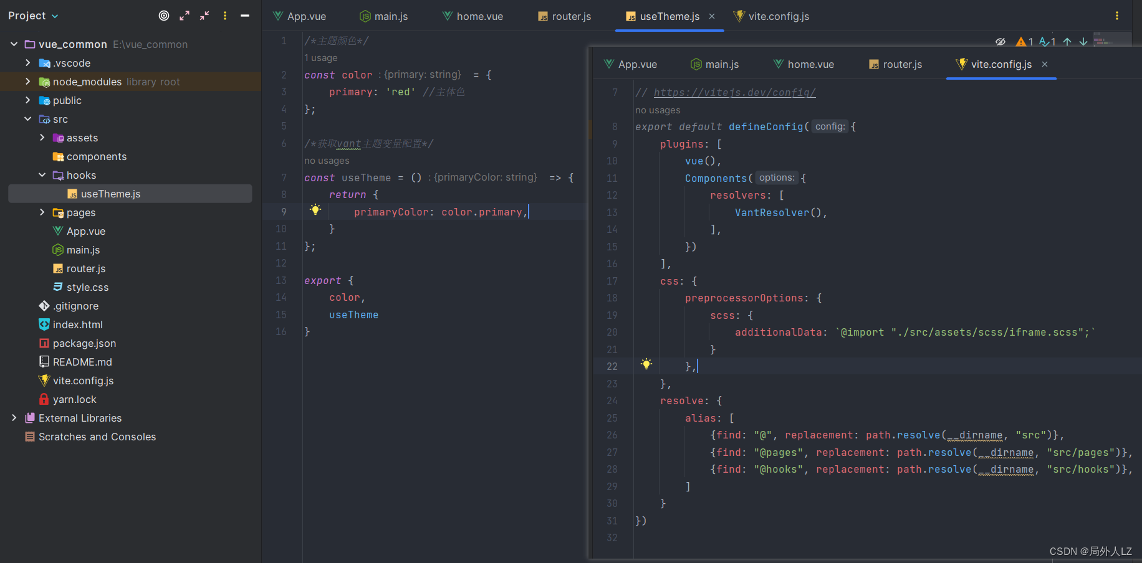Collapse the src folder
The width and height of the screenshot is (1142, 563).
coord(27,119)
